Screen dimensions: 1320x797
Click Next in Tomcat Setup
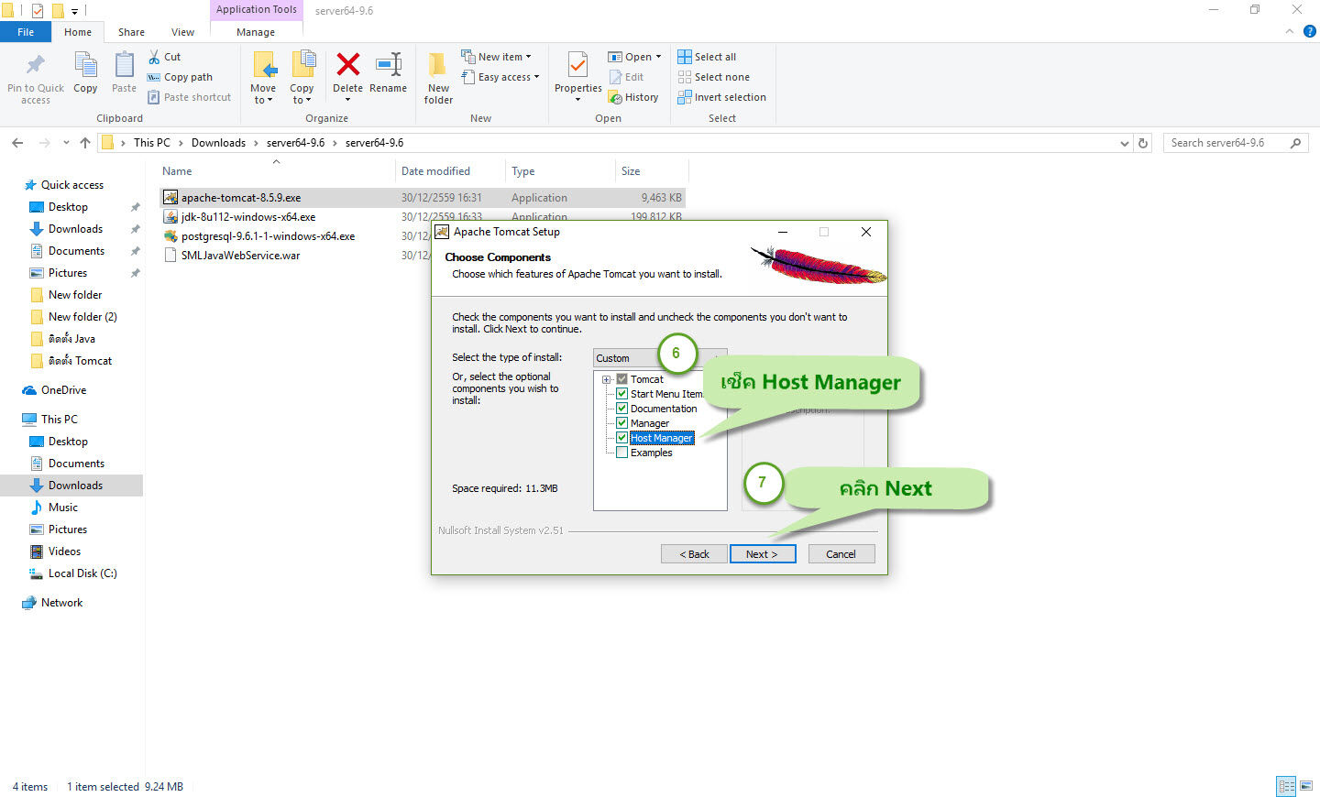(x=763, y=554)
